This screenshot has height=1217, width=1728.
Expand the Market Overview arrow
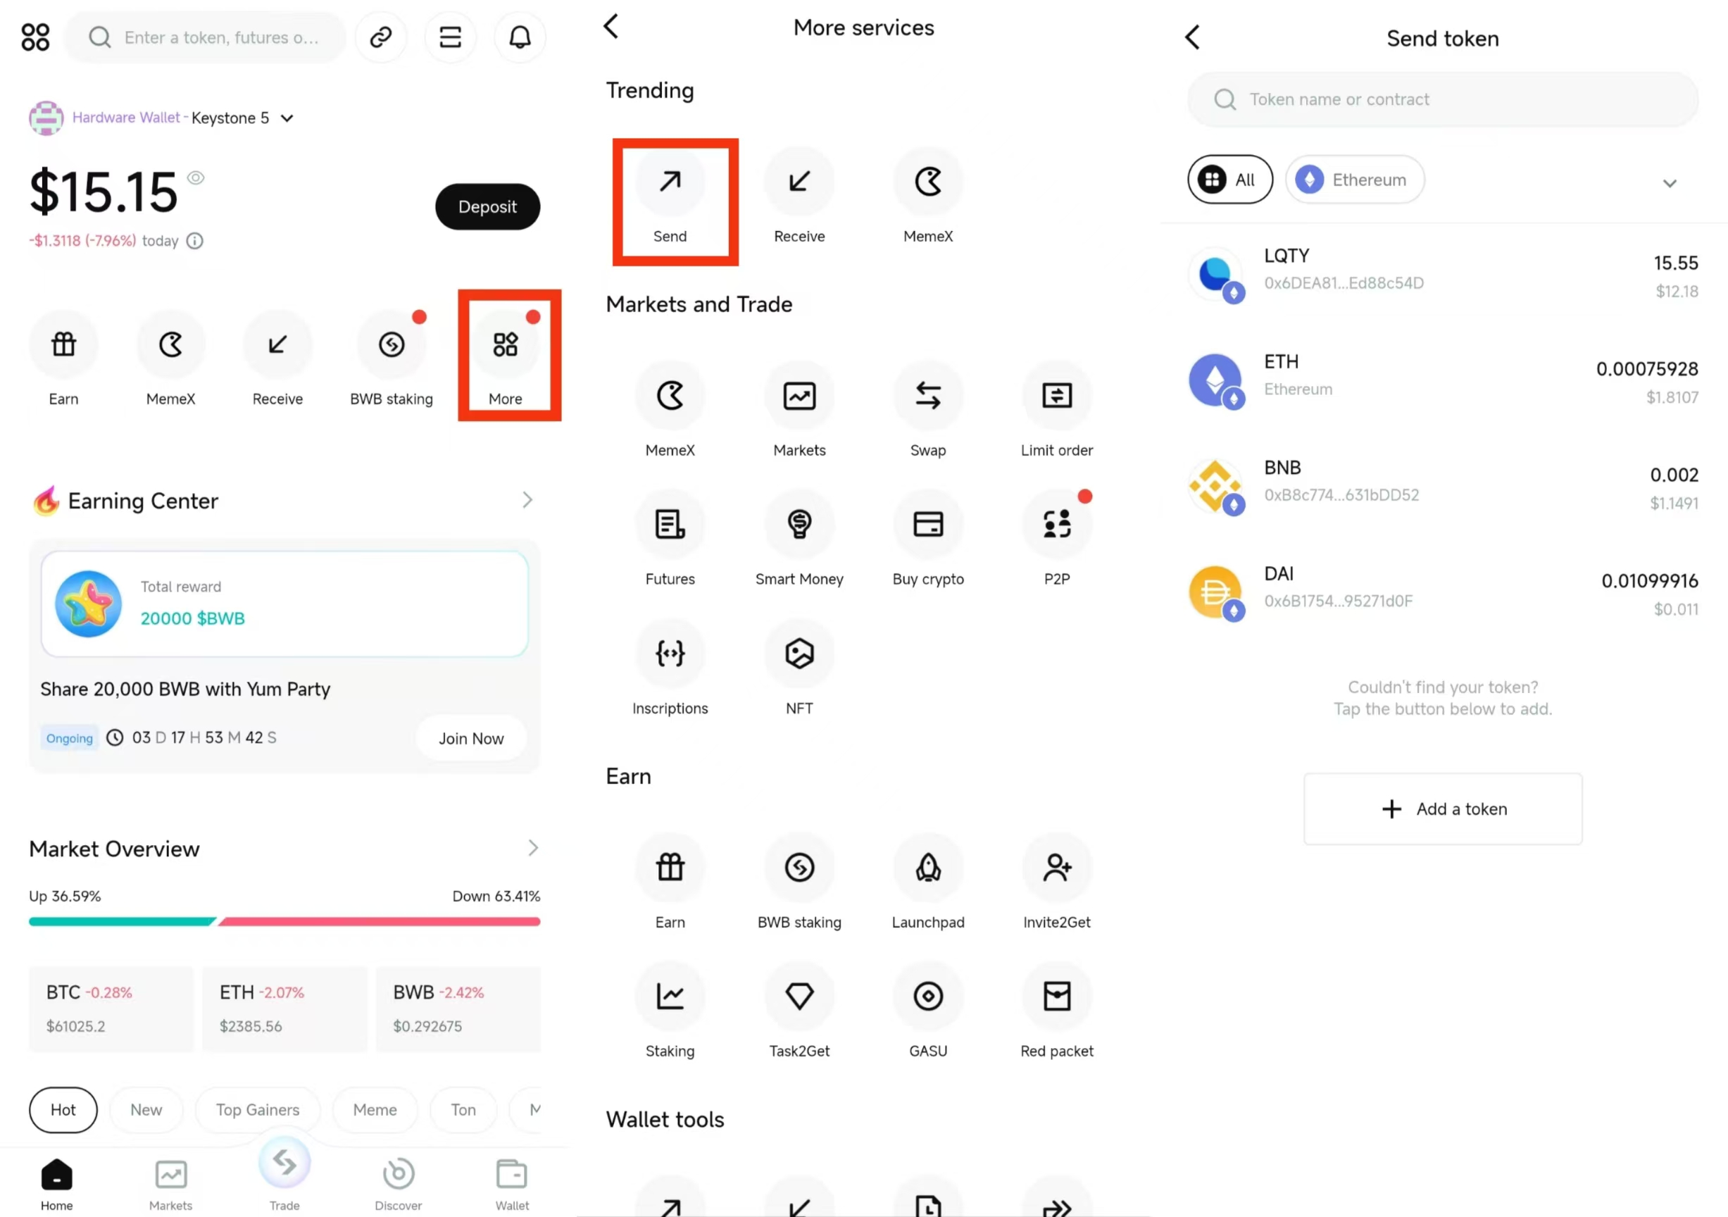532,848
